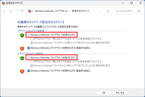
Task: Check block all incoming connections for private network
Action: pos(32,39)
